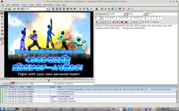Open the Styles Manager icon
179x111 pixels.
[80, 9]
